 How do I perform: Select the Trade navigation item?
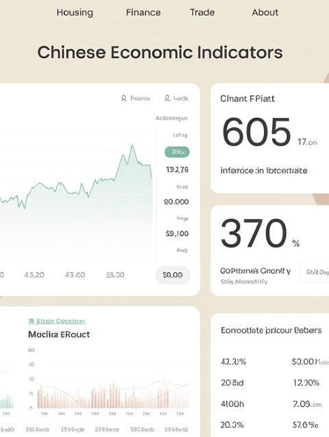[x=202, y=12]
